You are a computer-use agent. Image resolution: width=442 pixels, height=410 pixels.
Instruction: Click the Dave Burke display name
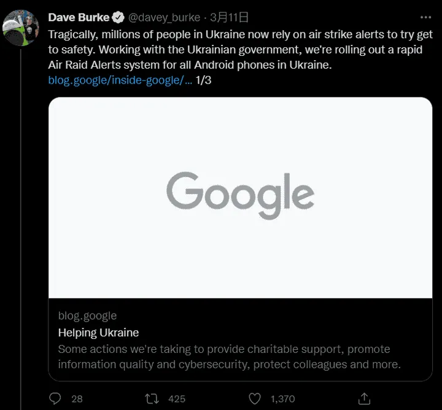click(79, 17)
